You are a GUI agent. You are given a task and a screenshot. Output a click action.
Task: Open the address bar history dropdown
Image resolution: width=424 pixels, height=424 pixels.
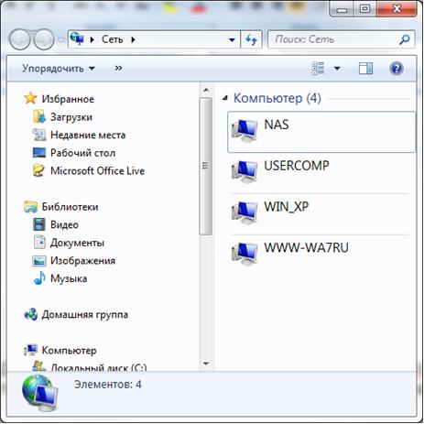pyautogui.click(x=232, y=39)
